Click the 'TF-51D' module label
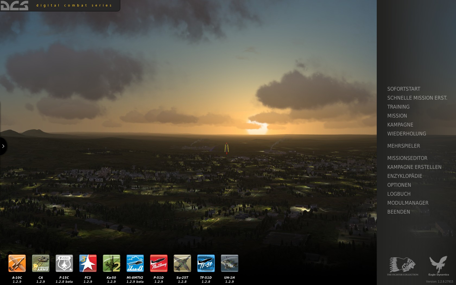The image size is (456, 285). (206, 278)
